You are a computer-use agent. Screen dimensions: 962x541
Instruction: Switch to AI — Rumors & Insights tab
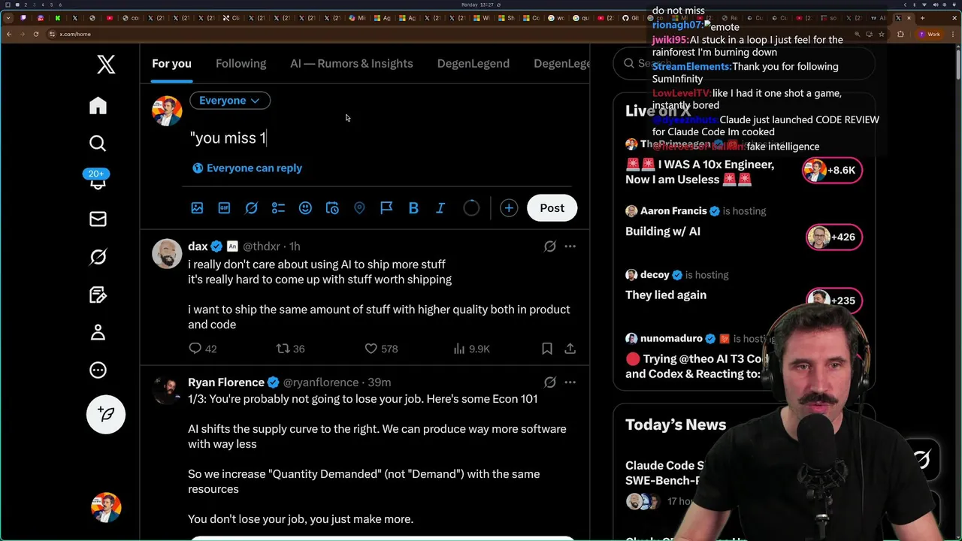coord(352,64)
